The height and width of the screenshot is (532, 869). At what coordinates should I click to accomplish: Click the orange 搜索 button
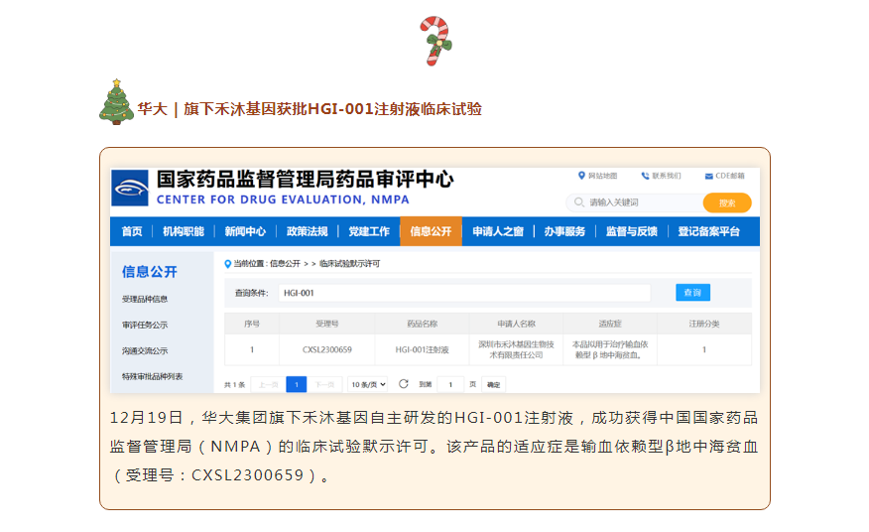[x=727, y=203]
